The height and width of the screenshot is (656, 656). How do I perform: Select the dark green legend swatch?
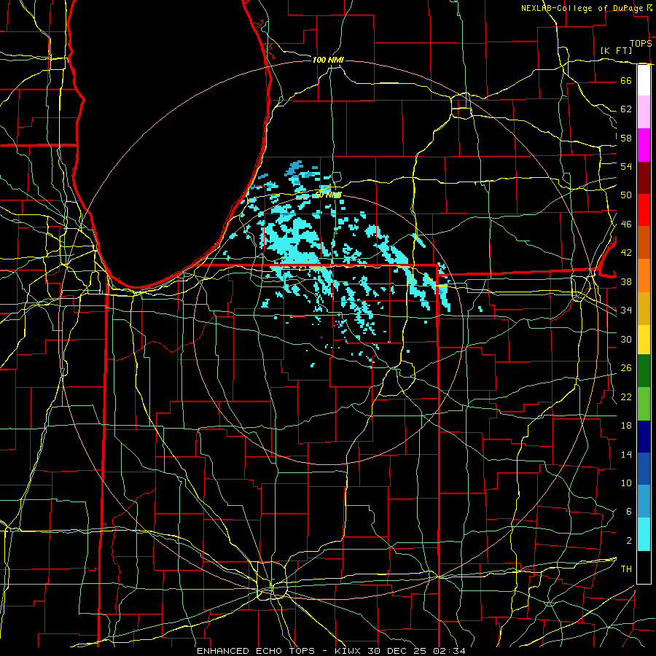(644, 370)
